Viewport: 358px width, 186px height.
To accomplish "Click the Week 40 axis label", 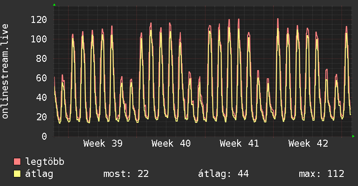I will coord(171,144).
